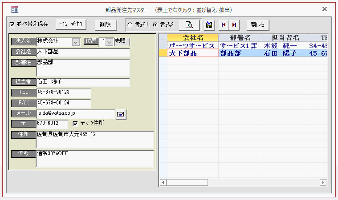338x200 pixels.
Task: Close the 部品発注先マスター window
Action: (x=325, y=9)
